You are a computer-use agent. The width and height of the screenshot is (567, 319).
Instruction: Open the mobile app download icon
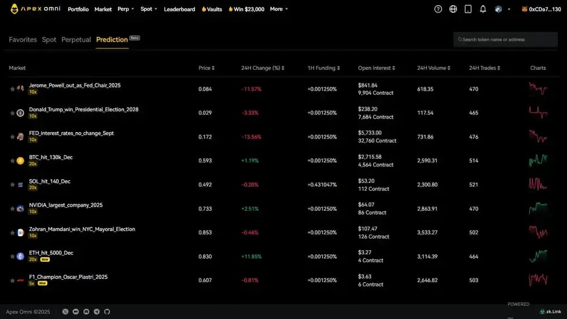click(468, 9)
